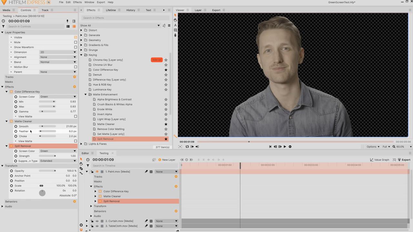Open timeline settings gear
The width and height of the screenshot is (413, 232).
[81, 225]
